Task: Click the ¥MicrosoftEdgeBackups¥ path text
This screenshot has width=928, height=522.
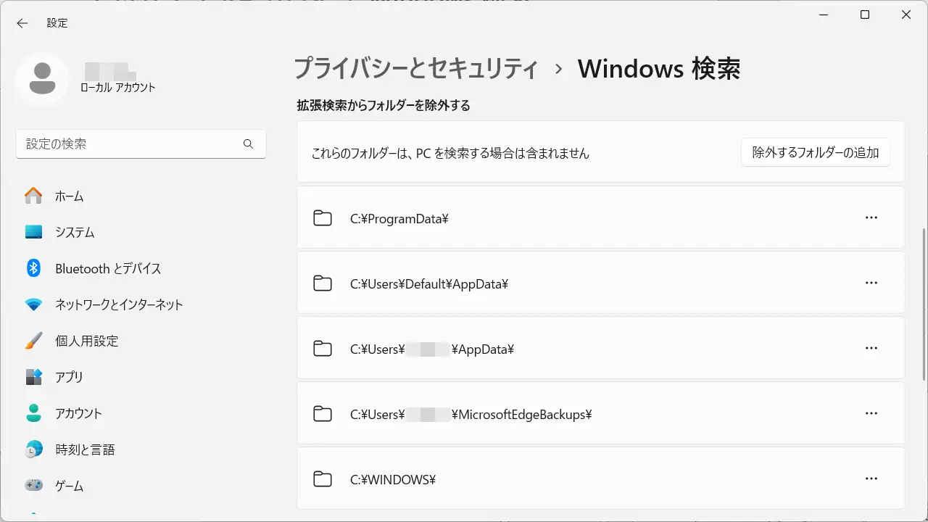Action: [x=522, y=414]
